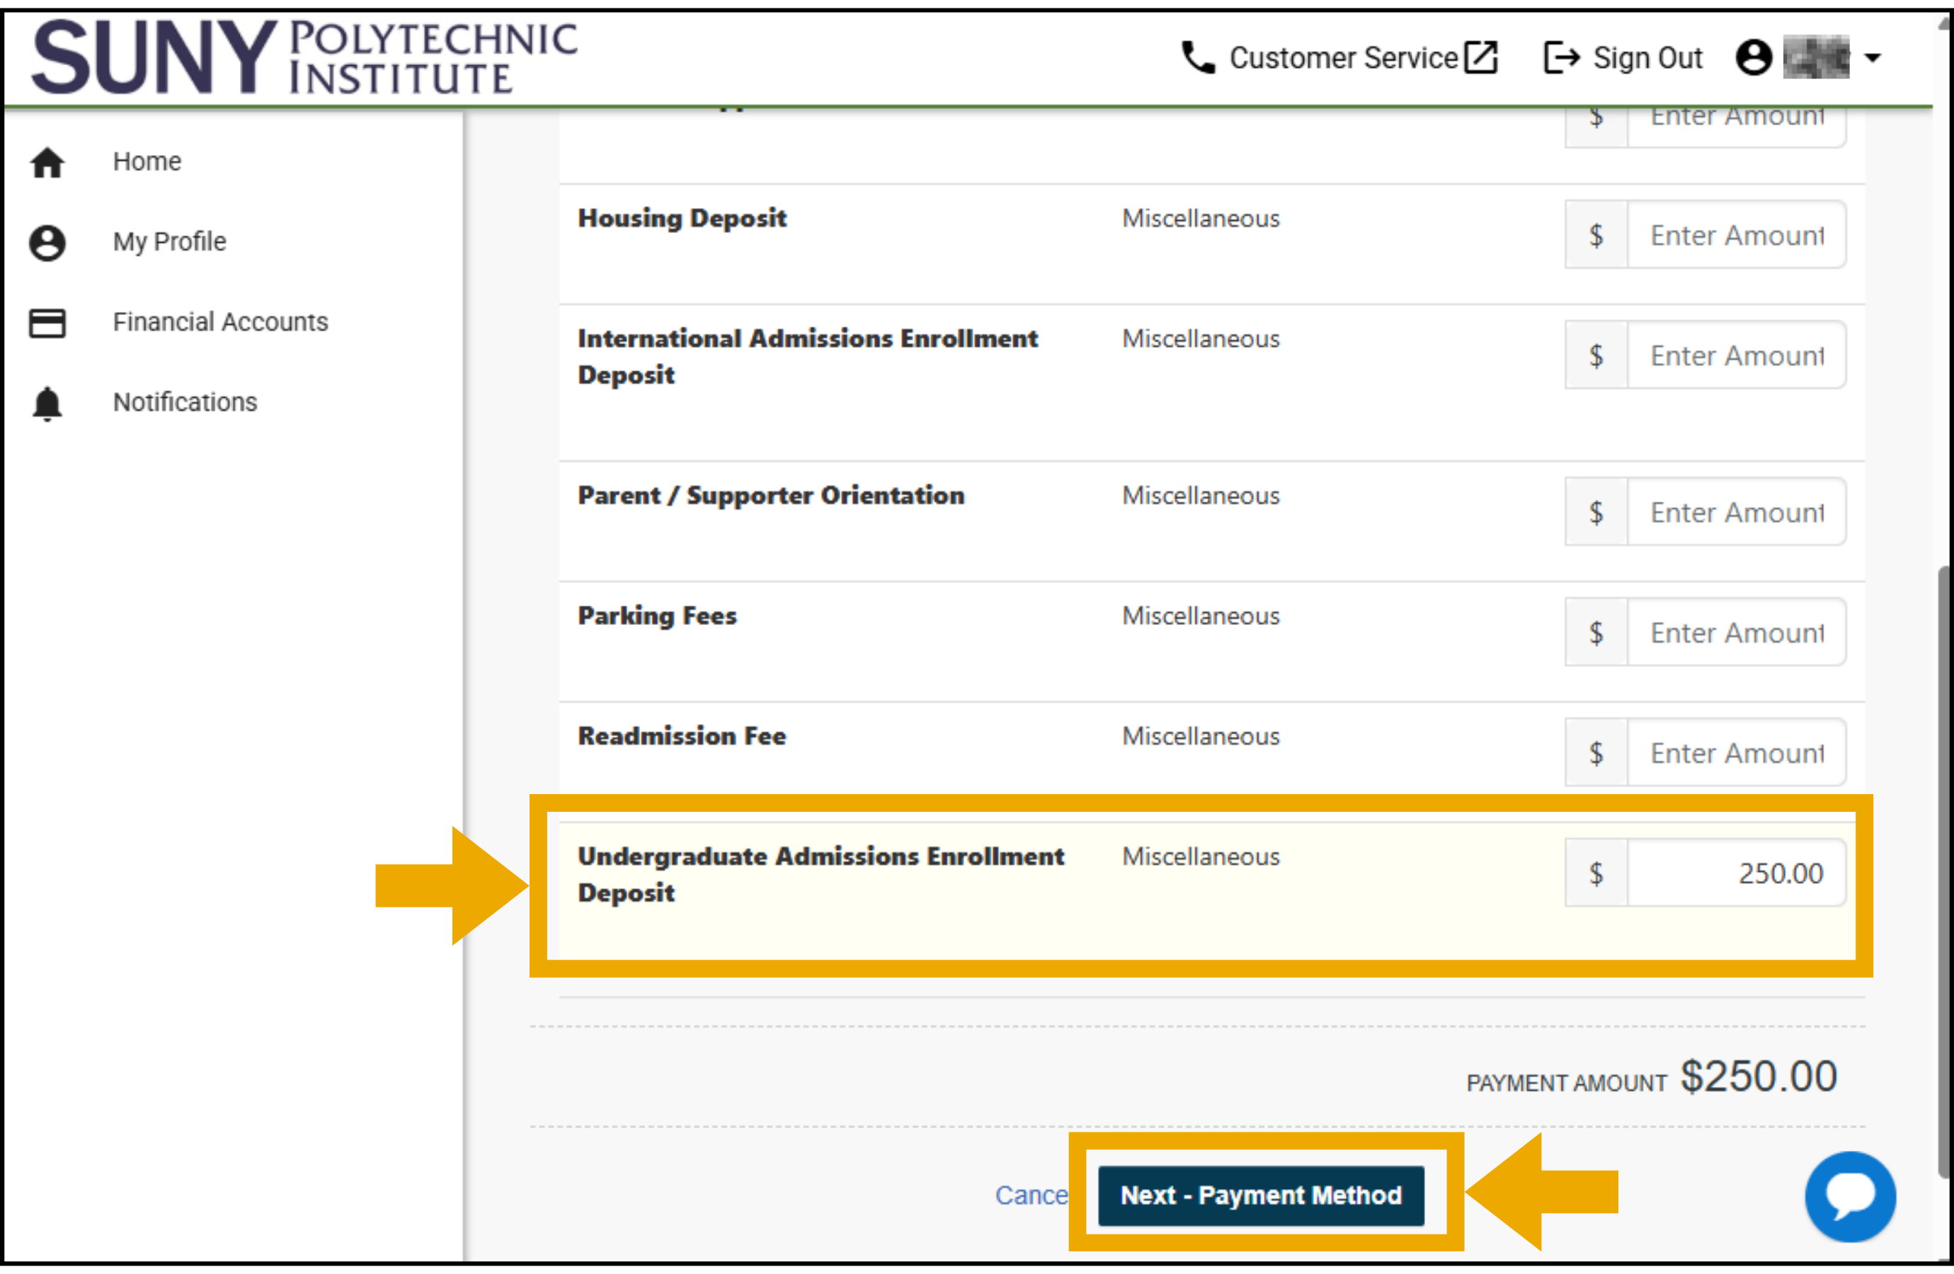This screenshot has width=1954, height=1274.
Task: Click the Customer Service phone icon
Action: click(1198, 57)
